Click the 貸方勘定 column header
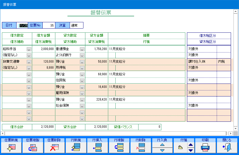The height and width of the screenshot is (155, 239). click(x=70, y=35)
